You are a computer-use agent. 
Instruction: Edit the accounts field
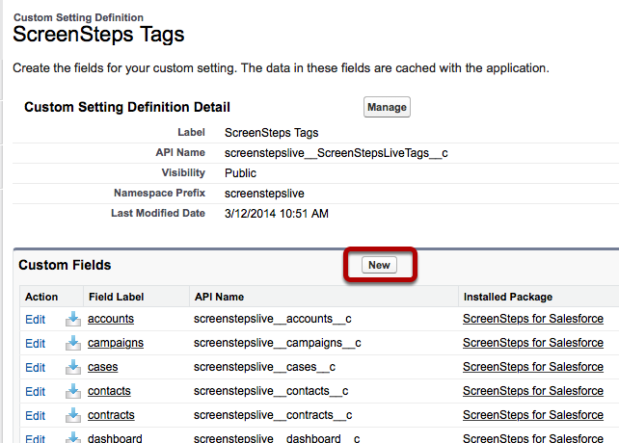35,319
